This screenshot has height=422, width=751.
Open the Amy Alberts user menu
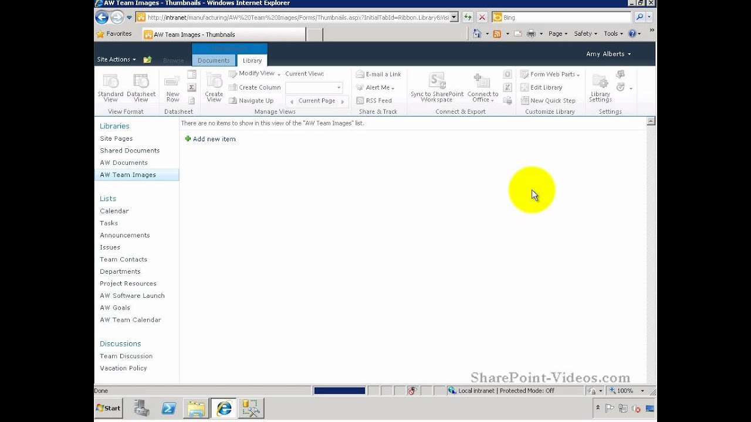pyautogui.click(x=608, y=54)
